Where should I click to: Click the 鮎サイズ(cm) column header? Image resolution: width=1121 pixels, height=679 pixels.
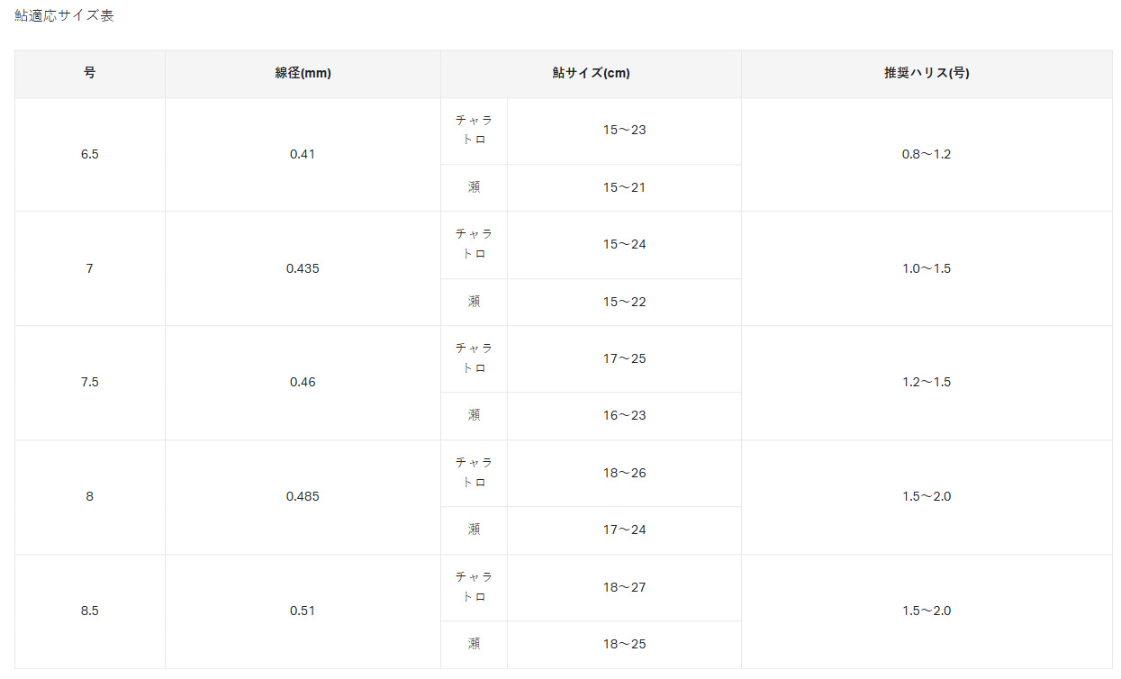click(591, 74)
